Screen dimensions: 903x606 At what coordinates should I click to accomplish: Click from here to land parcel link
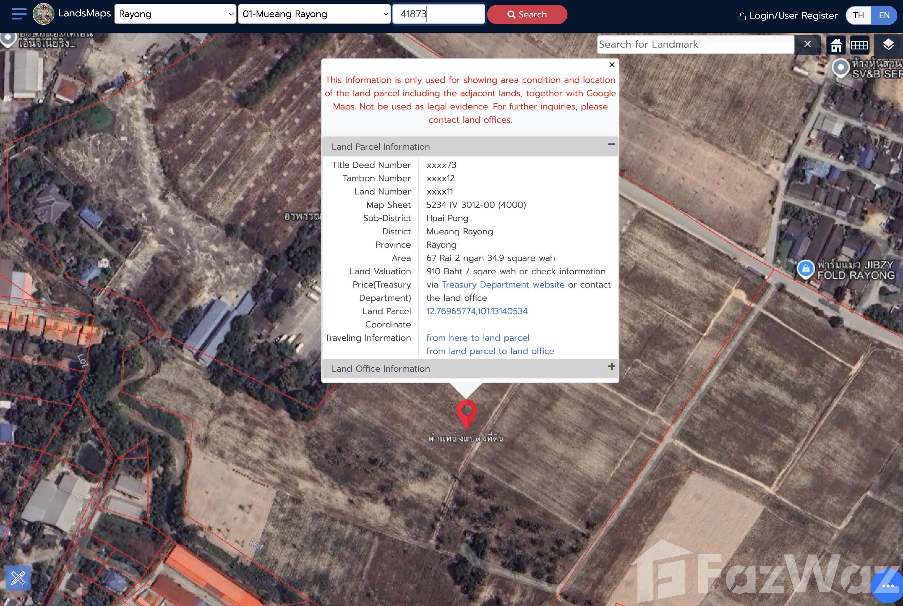477,338
